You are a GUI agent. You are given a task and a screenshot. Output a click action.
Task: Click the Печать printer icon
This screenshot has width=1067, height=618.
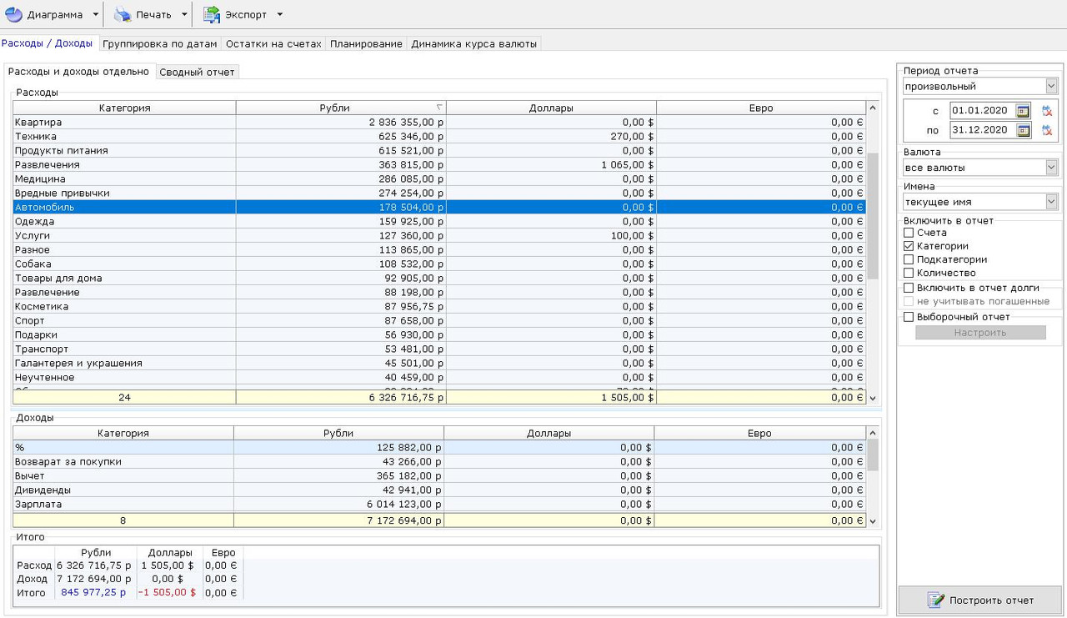(x=123, y=14)
